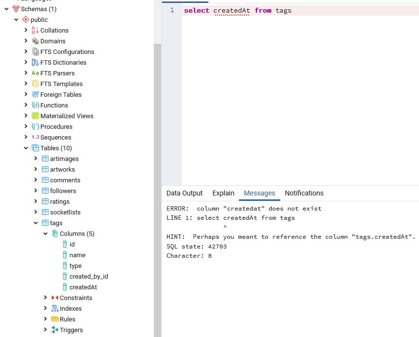
Task: Click the public schema diamond icon
Action: pos(26,19)
